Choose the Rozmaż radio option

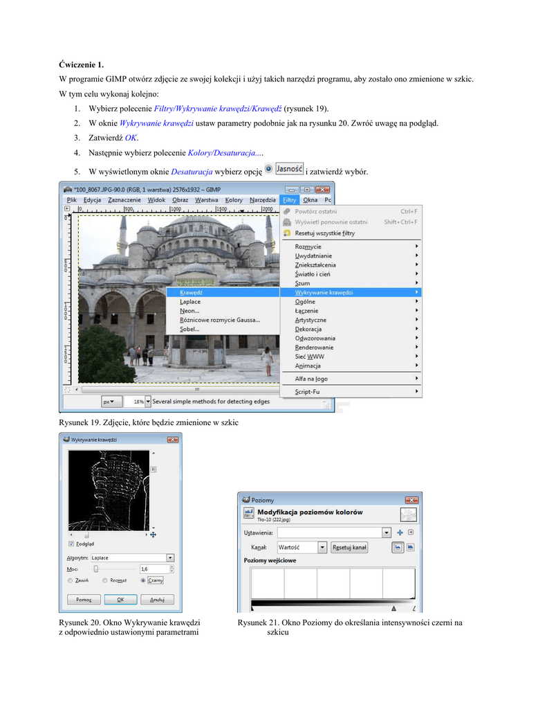(104, 580)
